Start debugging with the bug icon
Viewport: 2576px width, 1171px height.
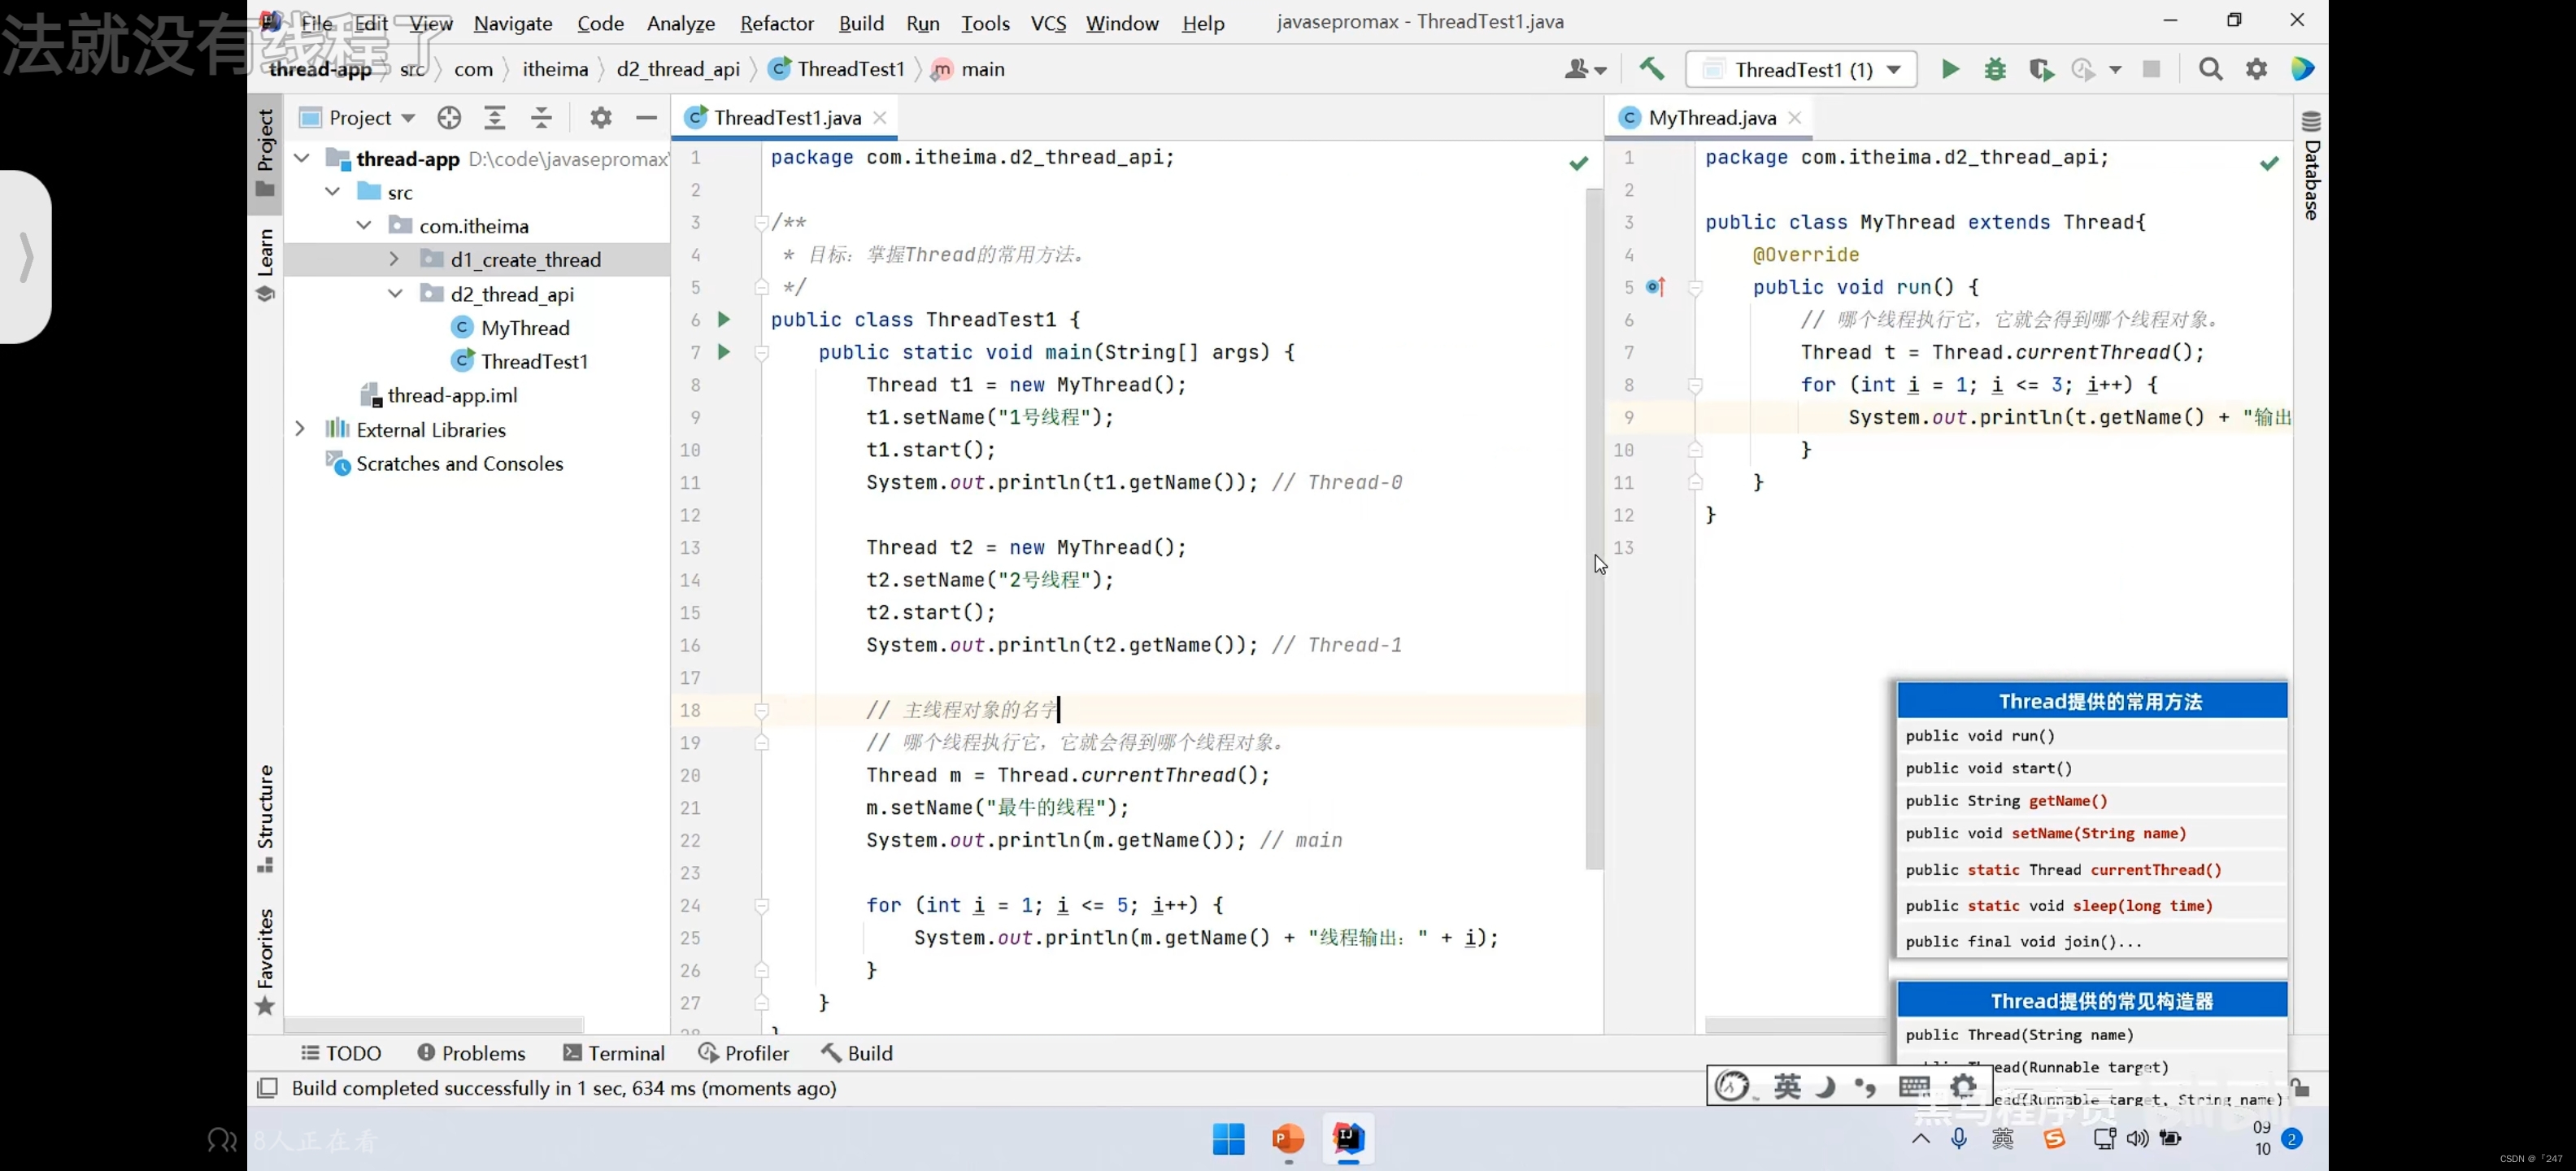click(1995, 69)
